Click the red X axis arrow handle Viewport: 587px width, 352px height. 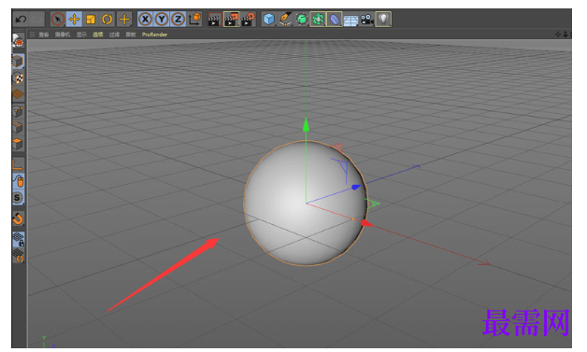[366, 224]
